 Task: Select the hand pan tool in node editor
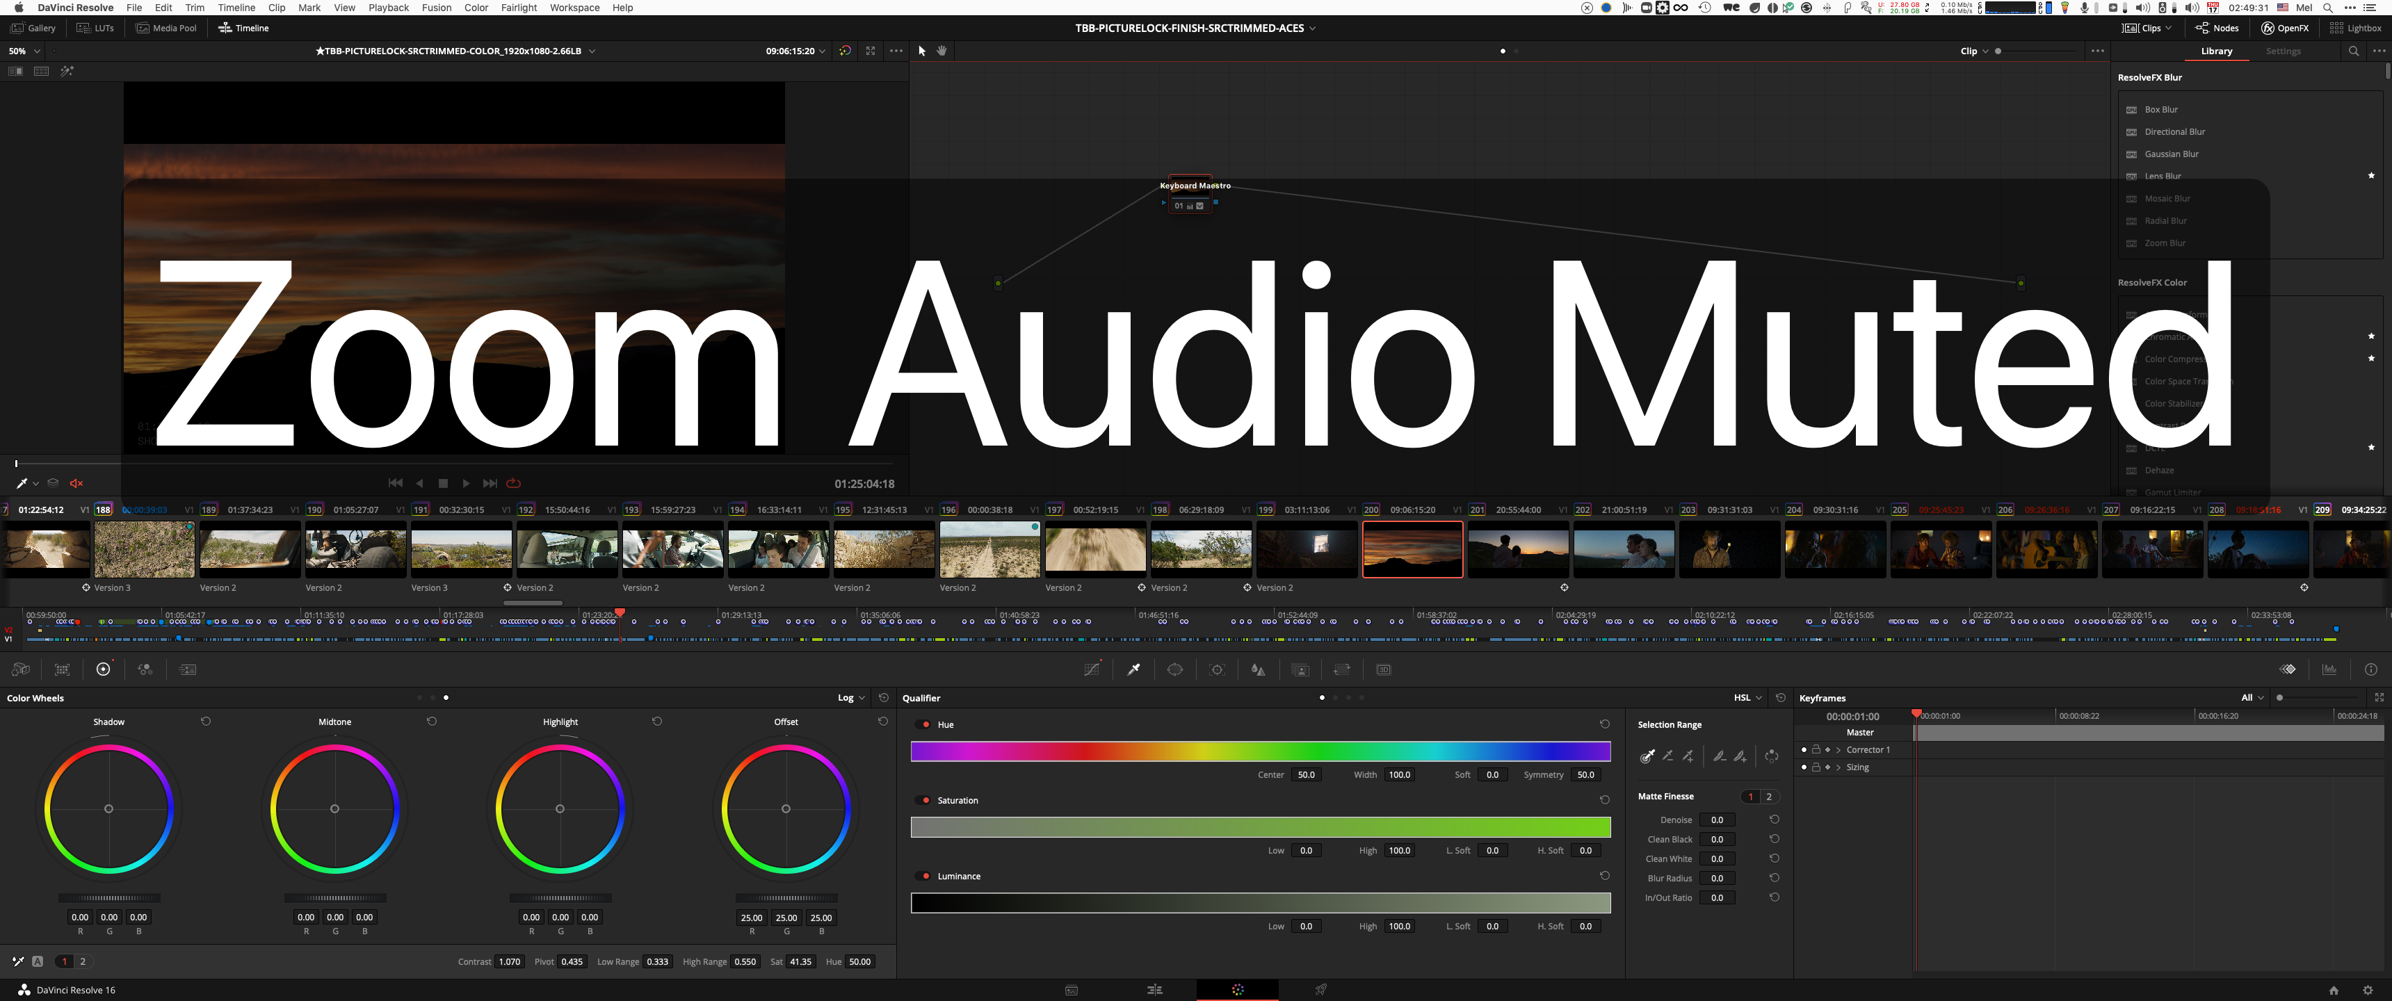pyautogui.click(x=942, y=51)
